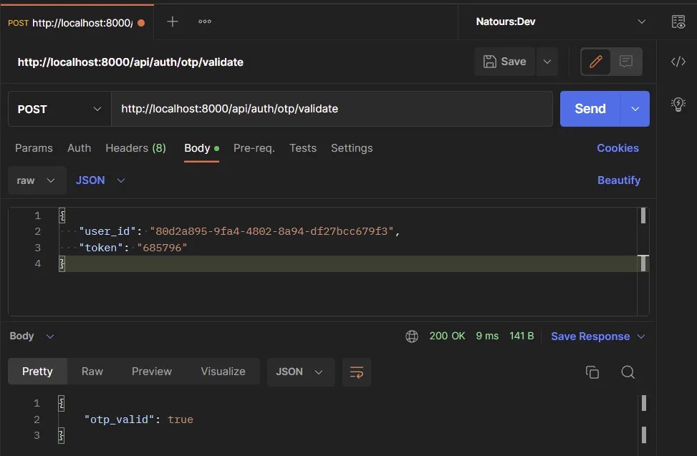The height and width of the screenshot is (456, 697).
Task: Toggle line wrapping in the response viewer
Action: (356, 372)
